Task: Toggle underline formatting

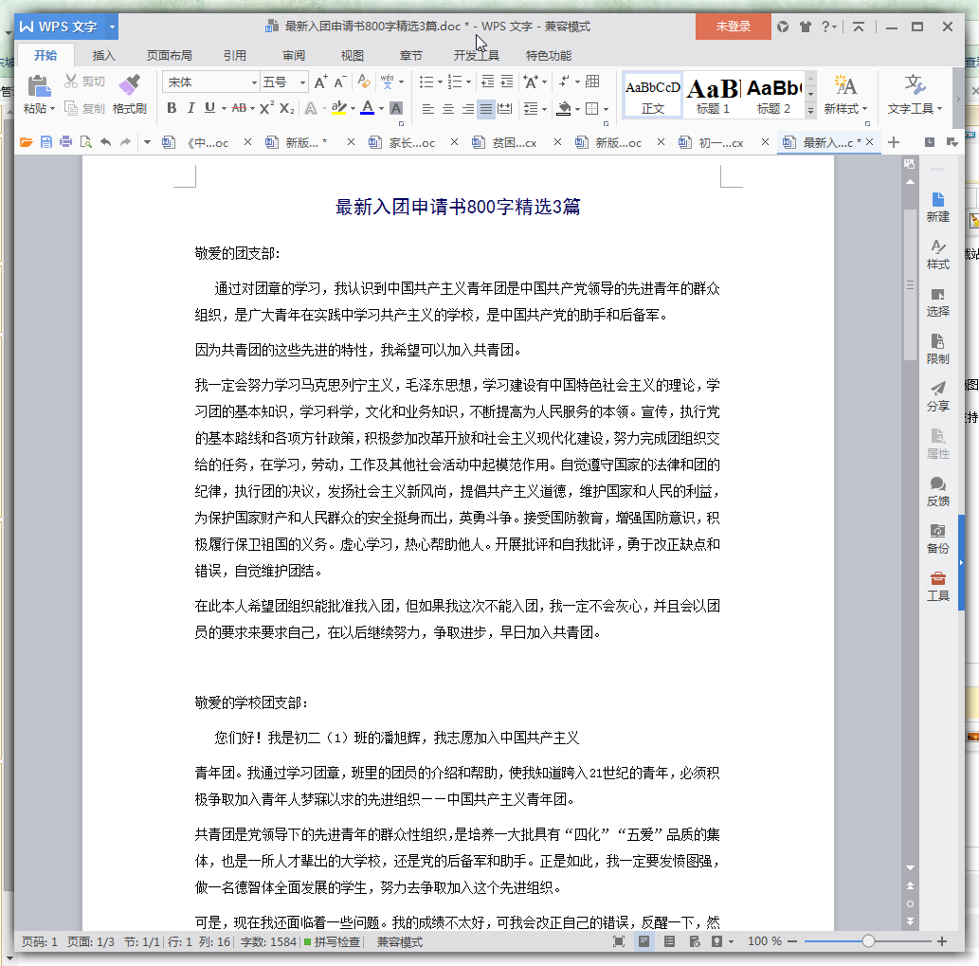Action: tap(209, 108)
